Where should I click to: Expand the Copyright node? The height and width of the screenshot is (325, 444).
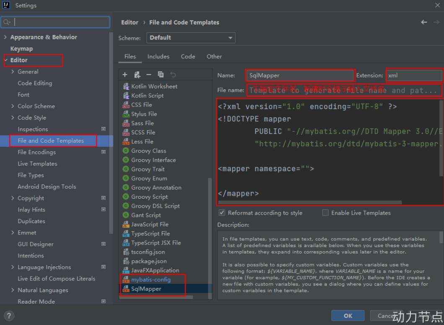click(13, 198)
